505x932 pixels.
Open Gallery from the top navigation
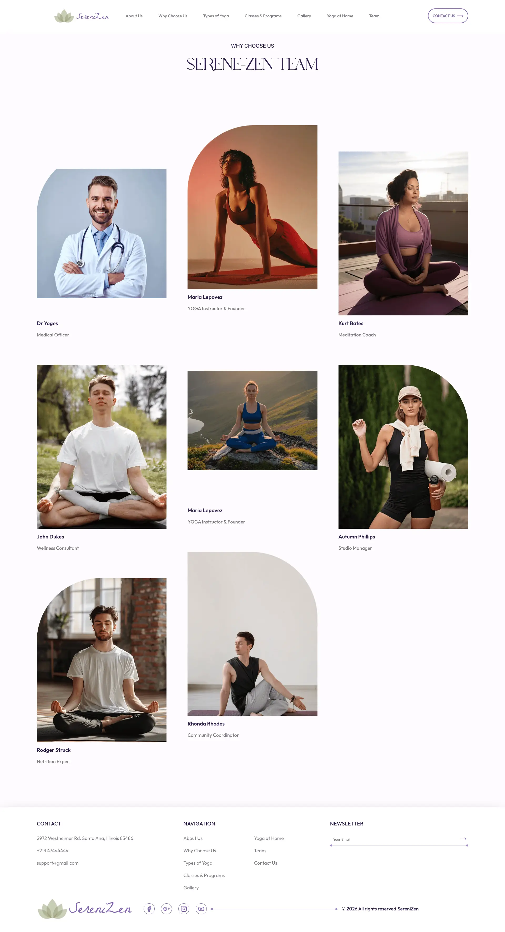pos(304,16)
